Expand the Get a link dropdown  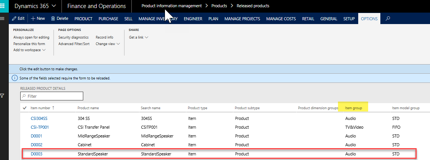[139, 37]
